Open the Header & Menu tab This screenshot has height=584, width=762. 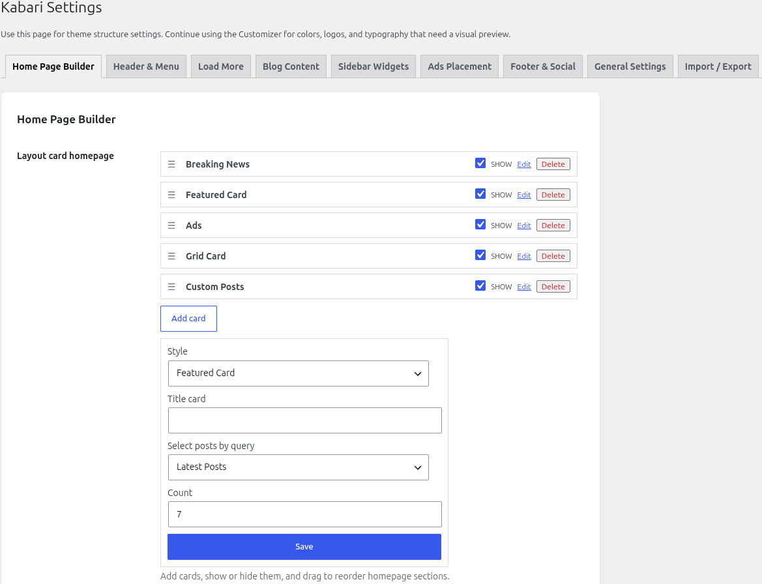(146, 66)
